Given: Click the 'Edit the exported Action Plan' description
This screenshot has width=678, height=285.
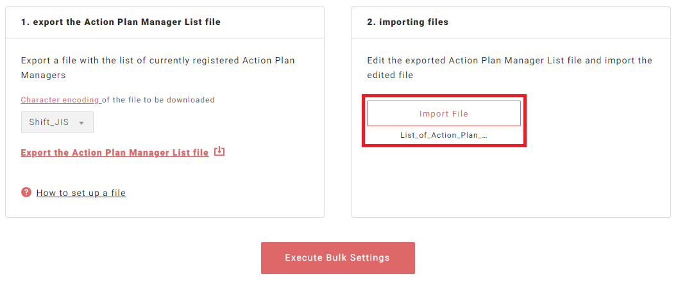Looking at the screenshot, I should (x=509, y=61).
